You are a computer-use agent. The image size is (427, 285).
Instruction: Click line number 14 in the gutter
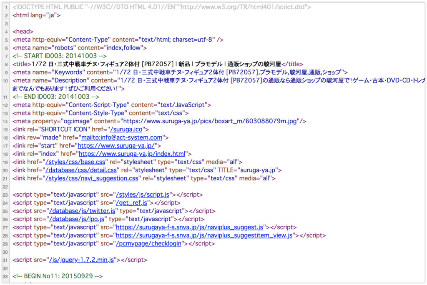click(x=5, y=122)
